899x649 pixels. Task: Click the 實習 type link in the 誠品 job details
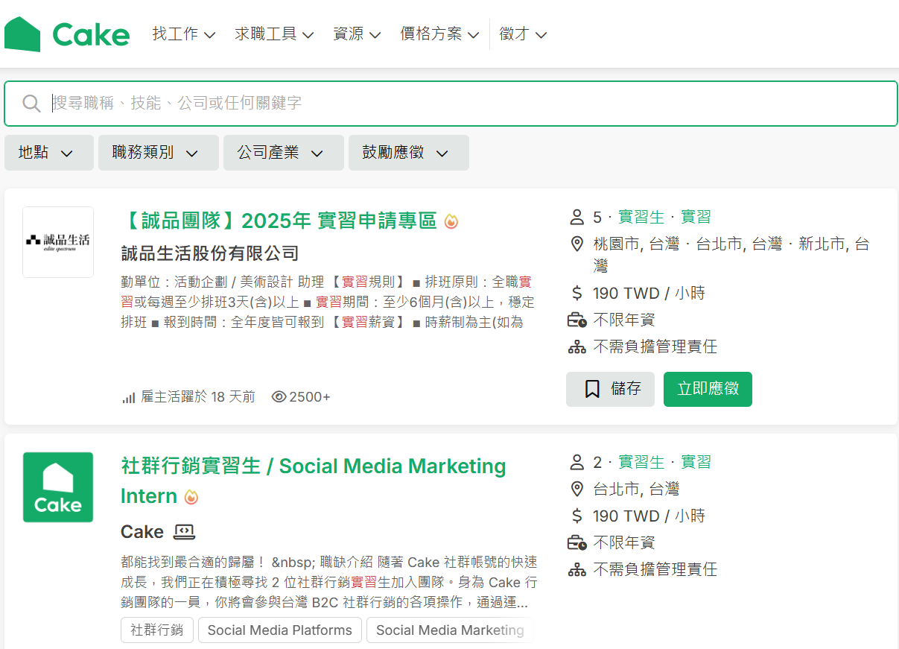[x=696, y=217]
